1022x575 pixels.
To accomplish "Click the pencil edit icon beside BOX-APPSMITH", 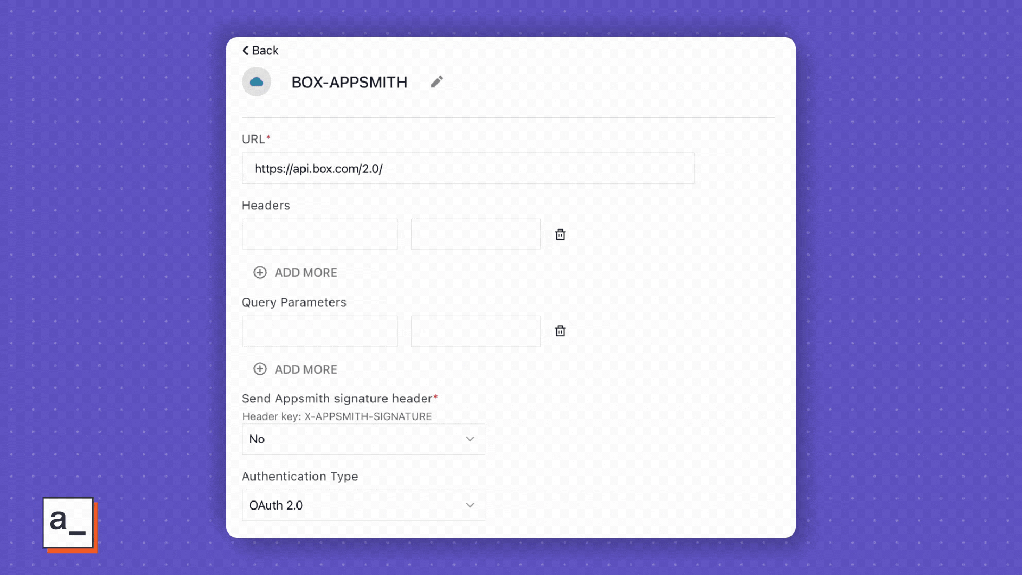I will pos(436,82).
